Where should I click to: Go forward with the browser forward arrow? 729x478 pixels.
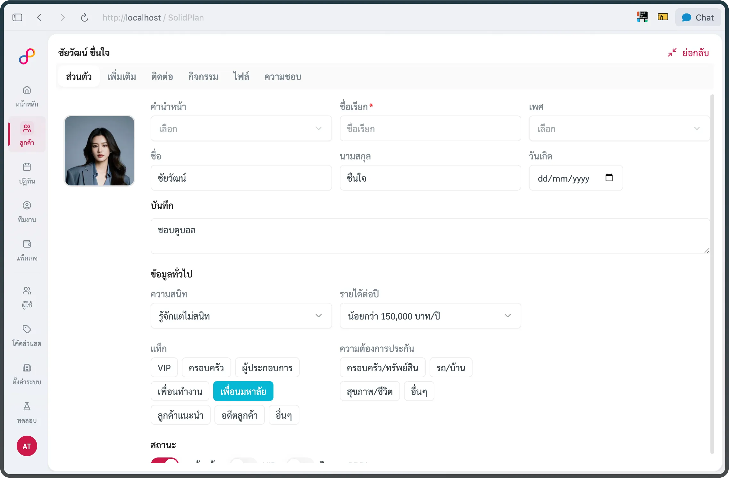(x=63, y=17)
